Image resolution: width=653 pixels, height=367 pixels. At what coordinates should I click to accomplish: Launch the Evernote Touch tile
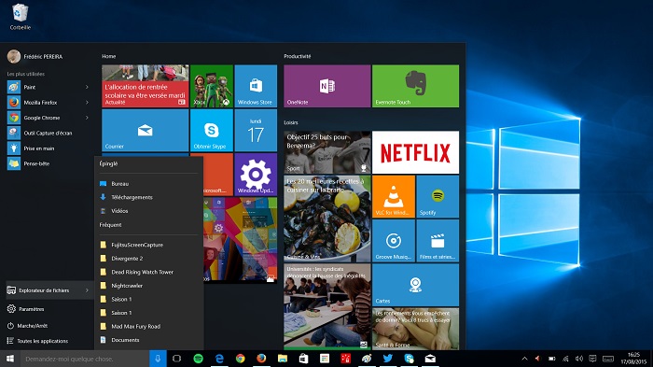416,86
